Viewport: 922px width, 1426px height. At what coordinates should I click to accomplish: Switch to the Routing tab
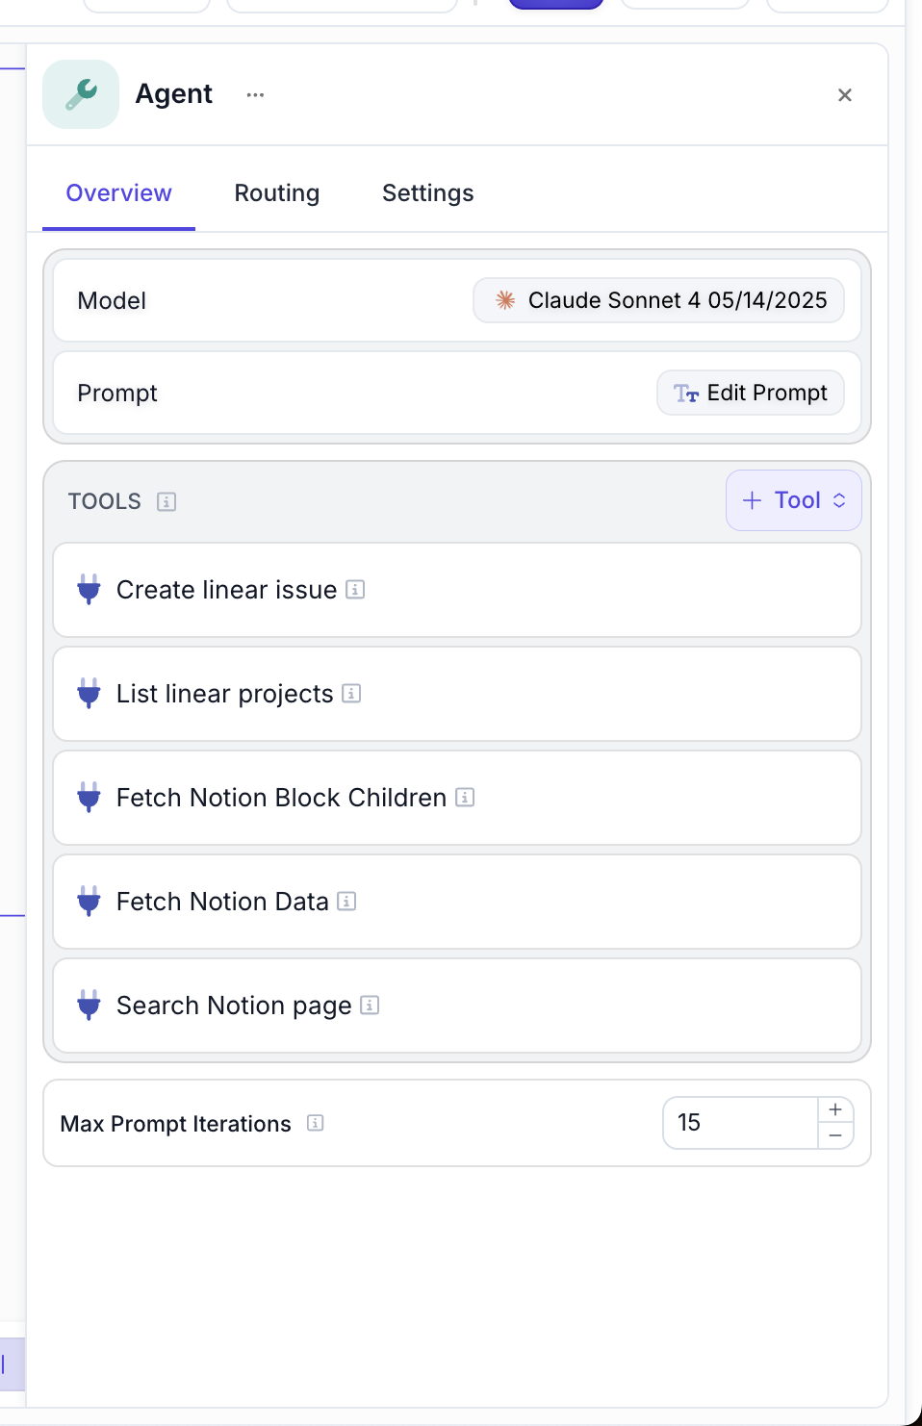[276, 193]
